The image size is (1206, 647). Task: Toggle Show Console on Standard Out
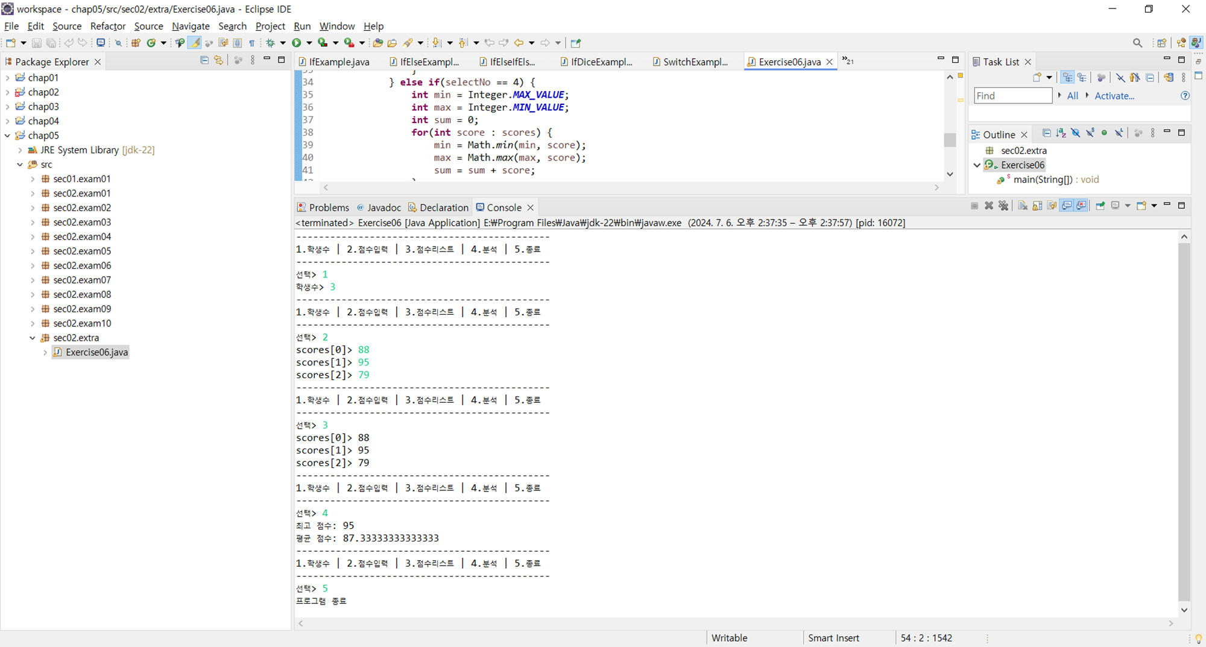(x=1067, y=206)
